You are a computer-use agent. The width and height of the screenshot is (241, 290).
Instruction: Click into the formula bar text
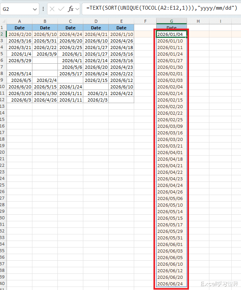tap(162, 8)
